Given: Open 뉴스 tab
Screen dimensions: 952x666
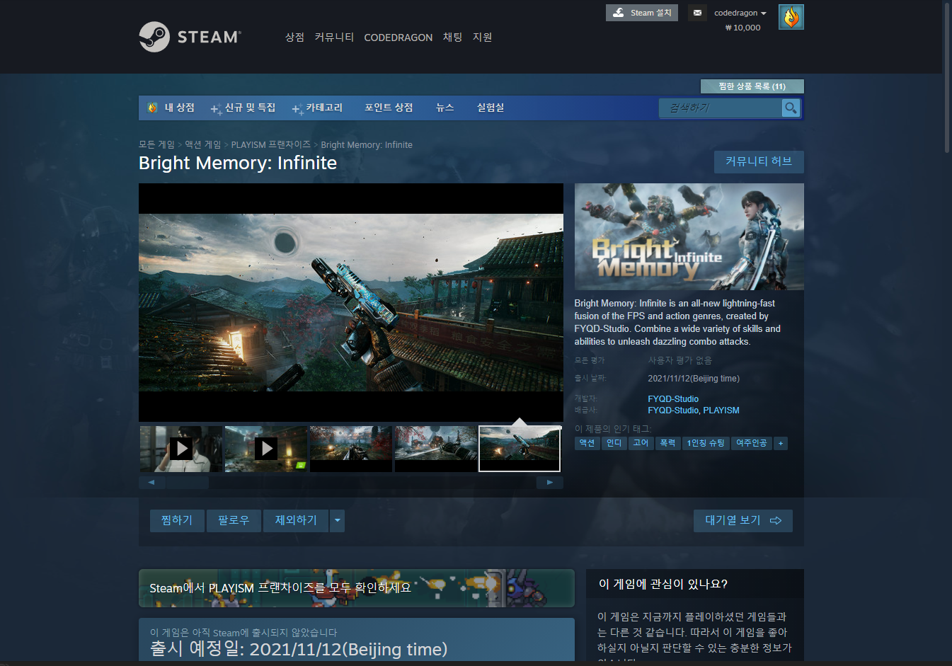Looking at the screenshot, I should tap(445, 108).
